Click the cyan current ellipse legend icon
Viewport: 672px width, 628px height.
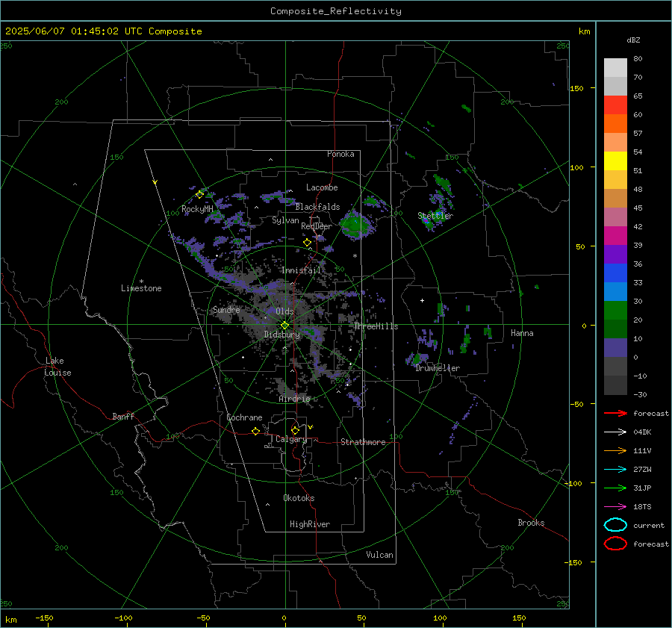[x=615, y=525]
